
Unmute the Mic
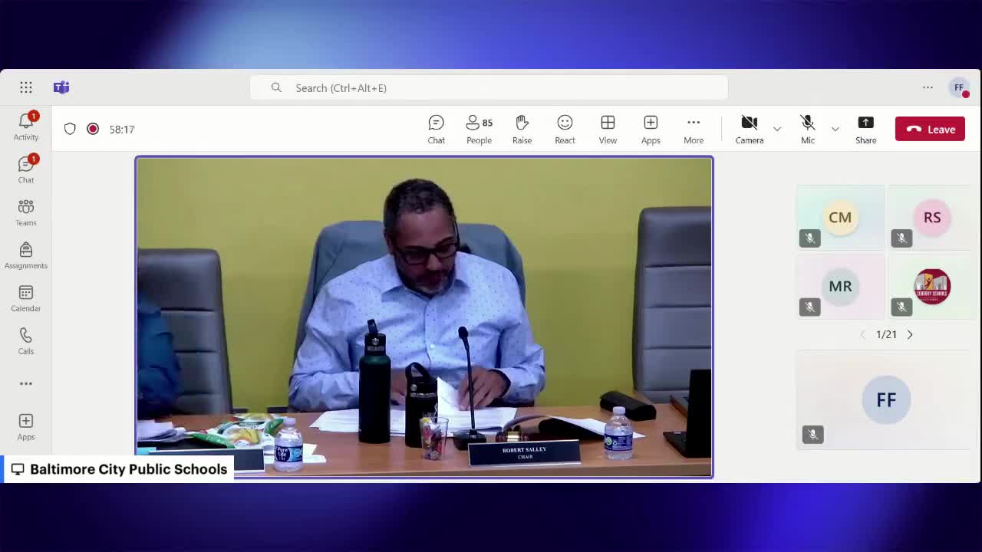808,129
